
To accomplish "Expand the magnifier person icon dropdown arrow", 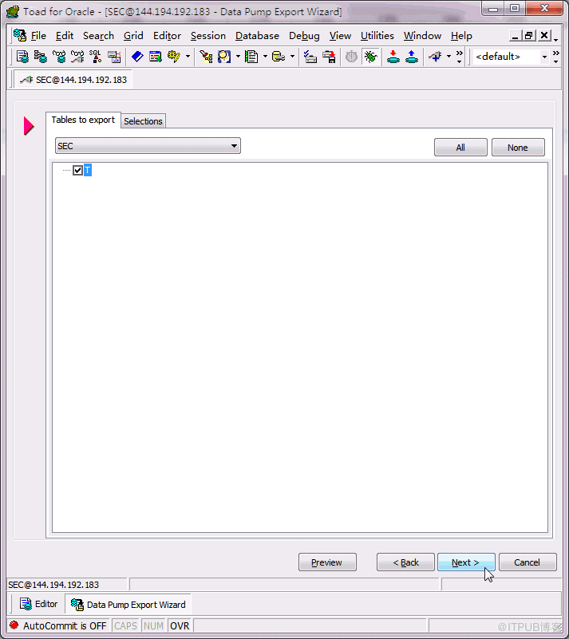I will pos(238,57).
